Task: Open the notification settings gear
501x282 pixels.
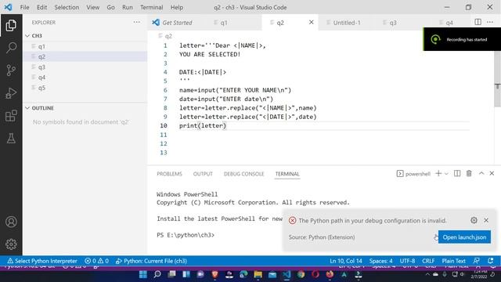Action: point(474,220)
